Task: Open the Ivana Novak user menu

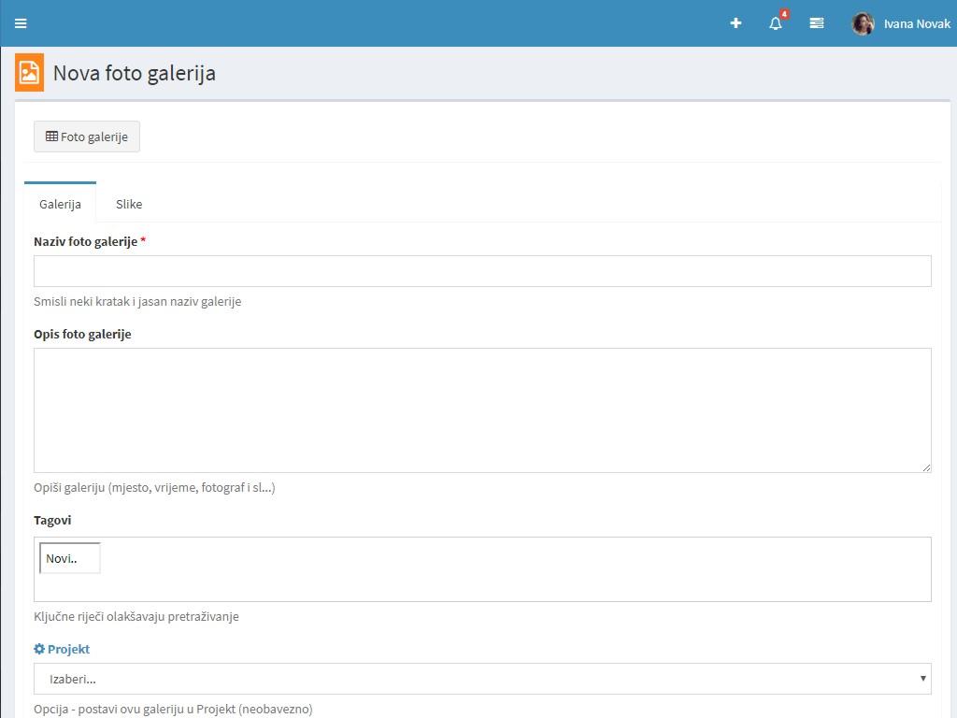Action: click(x=916, y=23)
